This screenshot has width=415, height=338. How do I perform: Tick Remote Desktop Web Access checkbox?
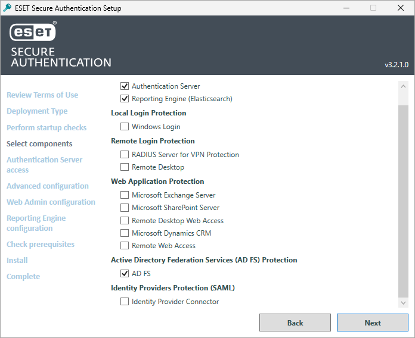click(125, 221)
